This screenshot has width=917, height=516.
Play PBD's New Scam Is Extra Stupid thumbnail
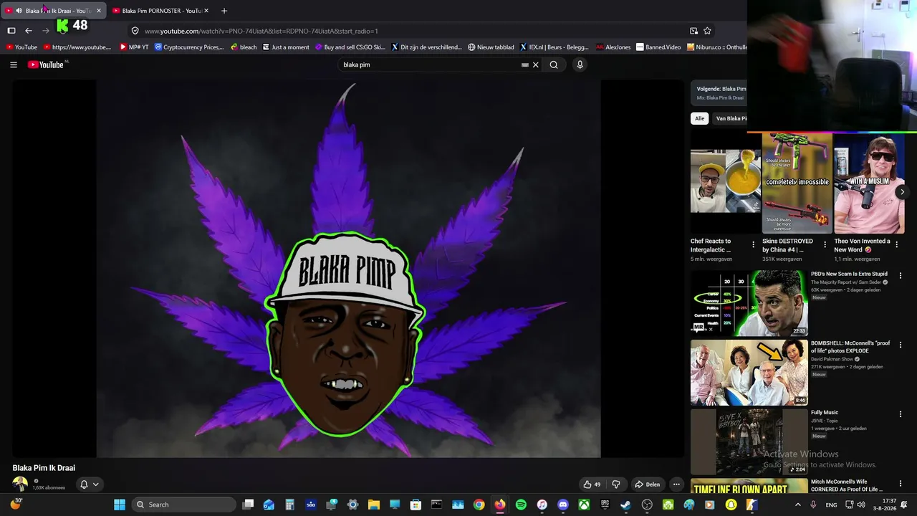tap(749, 303)
